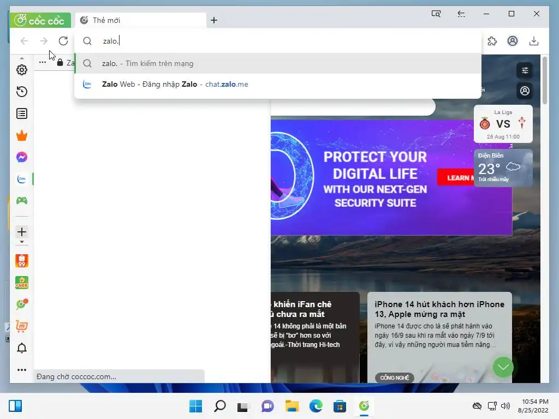Screen dimensions: 559x419
Task: Open the Cốc Cốc main menu button
Action: tap(40, 20)
